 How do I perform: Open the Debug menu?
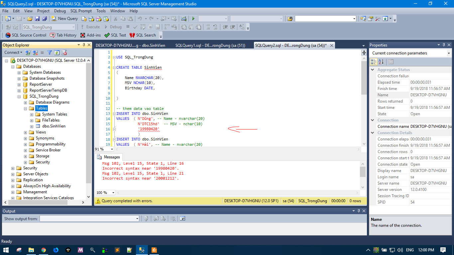point(60,11)
